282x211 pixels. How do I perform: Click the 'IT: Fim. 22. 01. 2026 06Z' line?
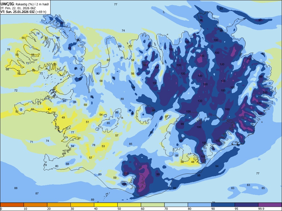click(18, 8)
